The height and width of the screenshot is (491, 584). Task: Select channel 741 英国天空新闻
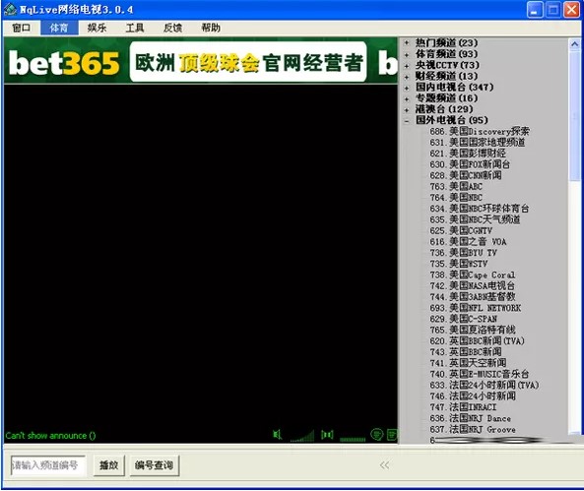pos(468,363)
